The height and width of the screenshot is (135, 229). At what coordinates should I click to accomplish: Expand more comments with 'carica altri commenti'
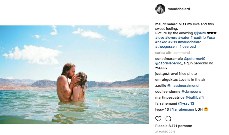coord(172,53)
